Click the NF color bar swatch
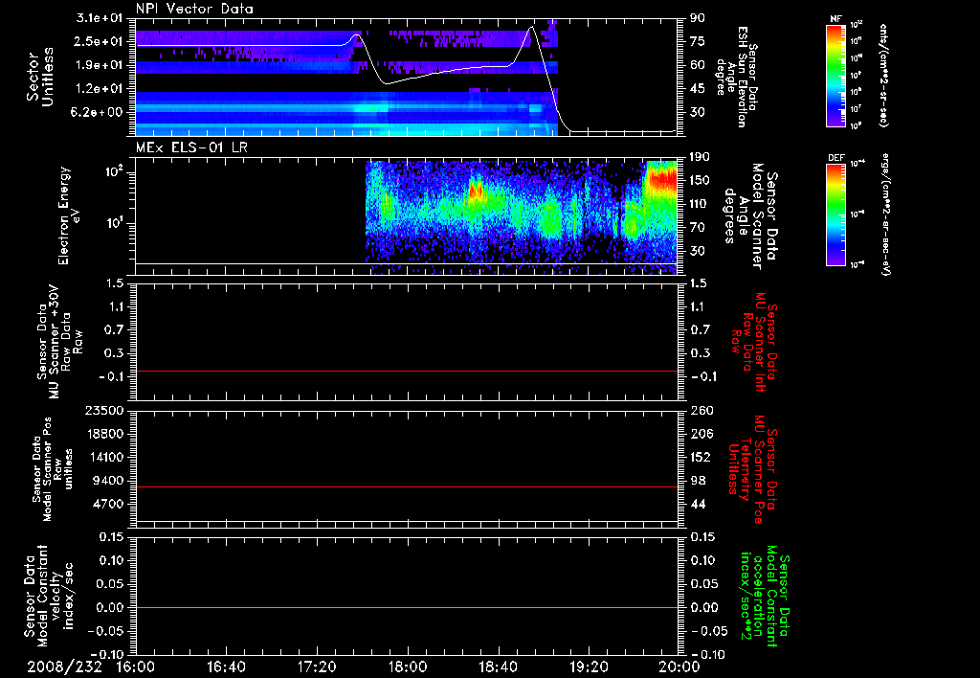The height and width of the screenshot is (678, 980). (835, 75)
